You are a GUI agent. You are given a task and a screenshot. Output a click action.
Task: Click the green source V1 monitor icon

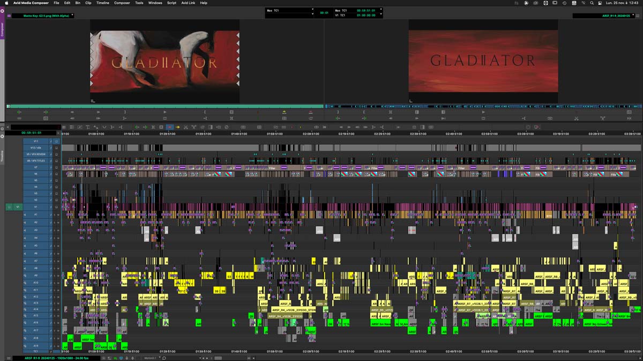9,206
